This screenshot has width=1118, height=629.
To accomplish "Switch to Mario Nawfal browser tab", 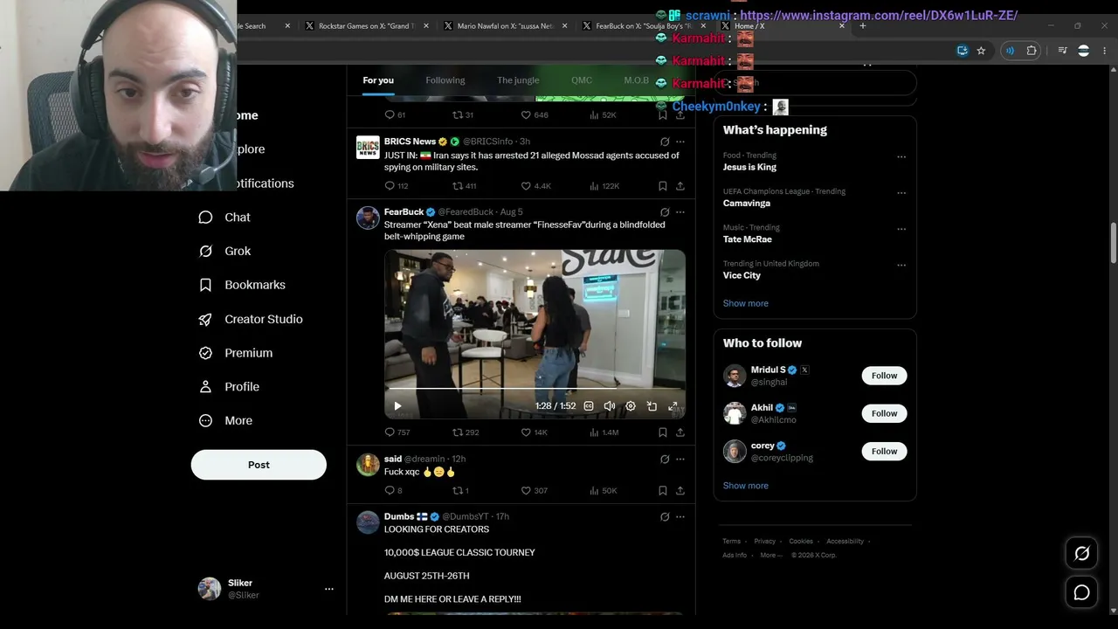I will [x=505, y=26].
